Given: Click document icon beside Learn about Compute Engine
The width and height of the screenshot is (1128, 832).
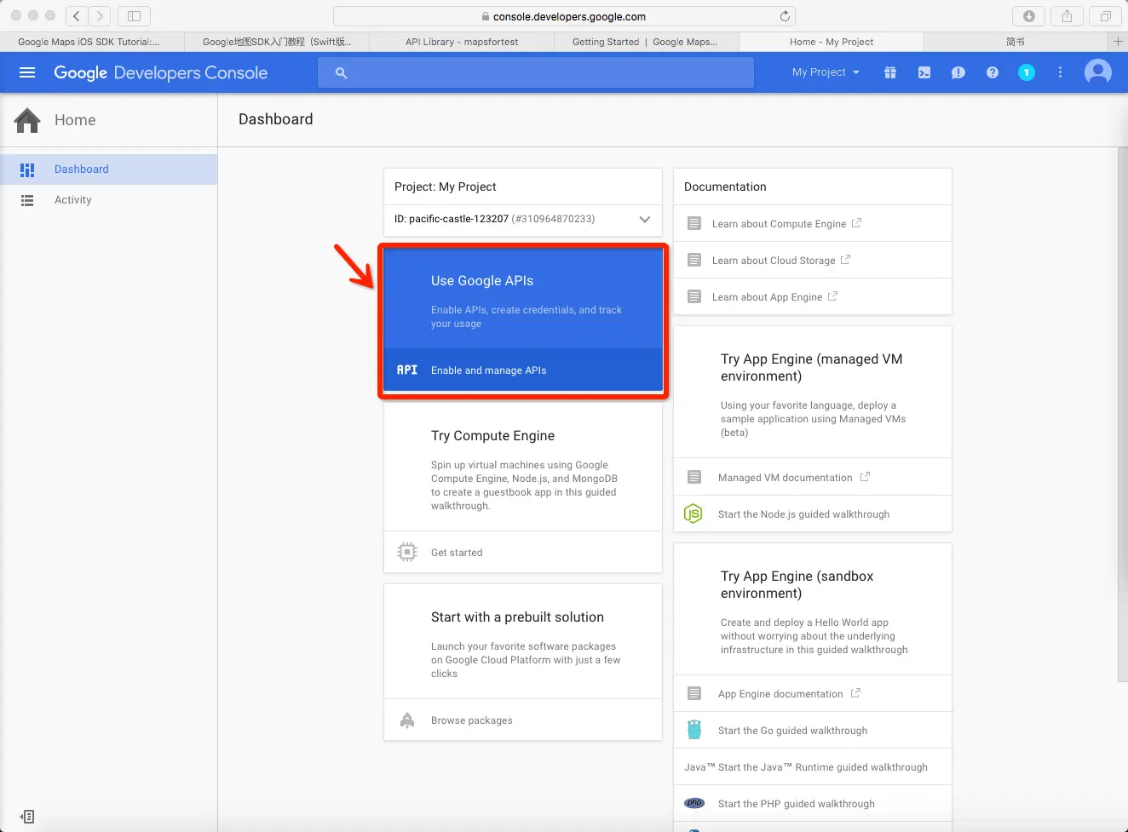Looking at the screenshot, I should pos(694,223).
